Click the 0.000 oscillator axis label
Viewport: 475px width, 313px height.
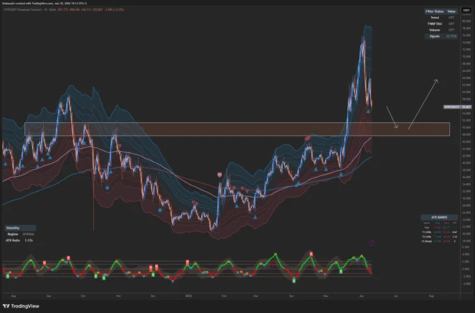click(x=466, y=269)
